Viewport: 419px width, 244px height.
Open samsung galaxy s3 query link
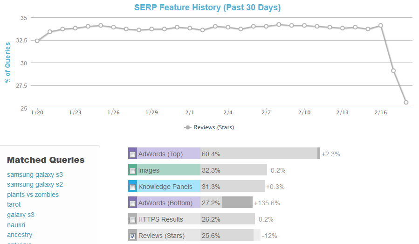[x=34, y=174]
